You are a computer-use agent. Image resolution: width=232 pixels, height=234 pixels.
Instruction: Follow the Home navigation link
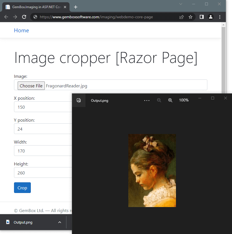[x=21, y=30]
